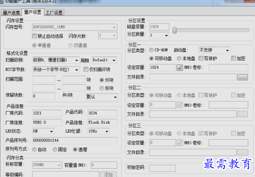Switch to the 量产进度 tab
The width and height of the screenshot is (255, 177).
(x=11, y=13)
